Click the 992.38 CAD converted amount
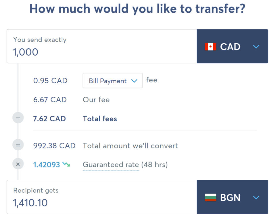 (54, 146)
